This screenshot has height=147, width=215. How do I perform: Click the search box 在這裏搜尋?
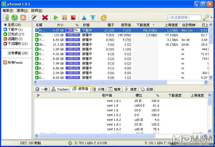coord(184,18)
